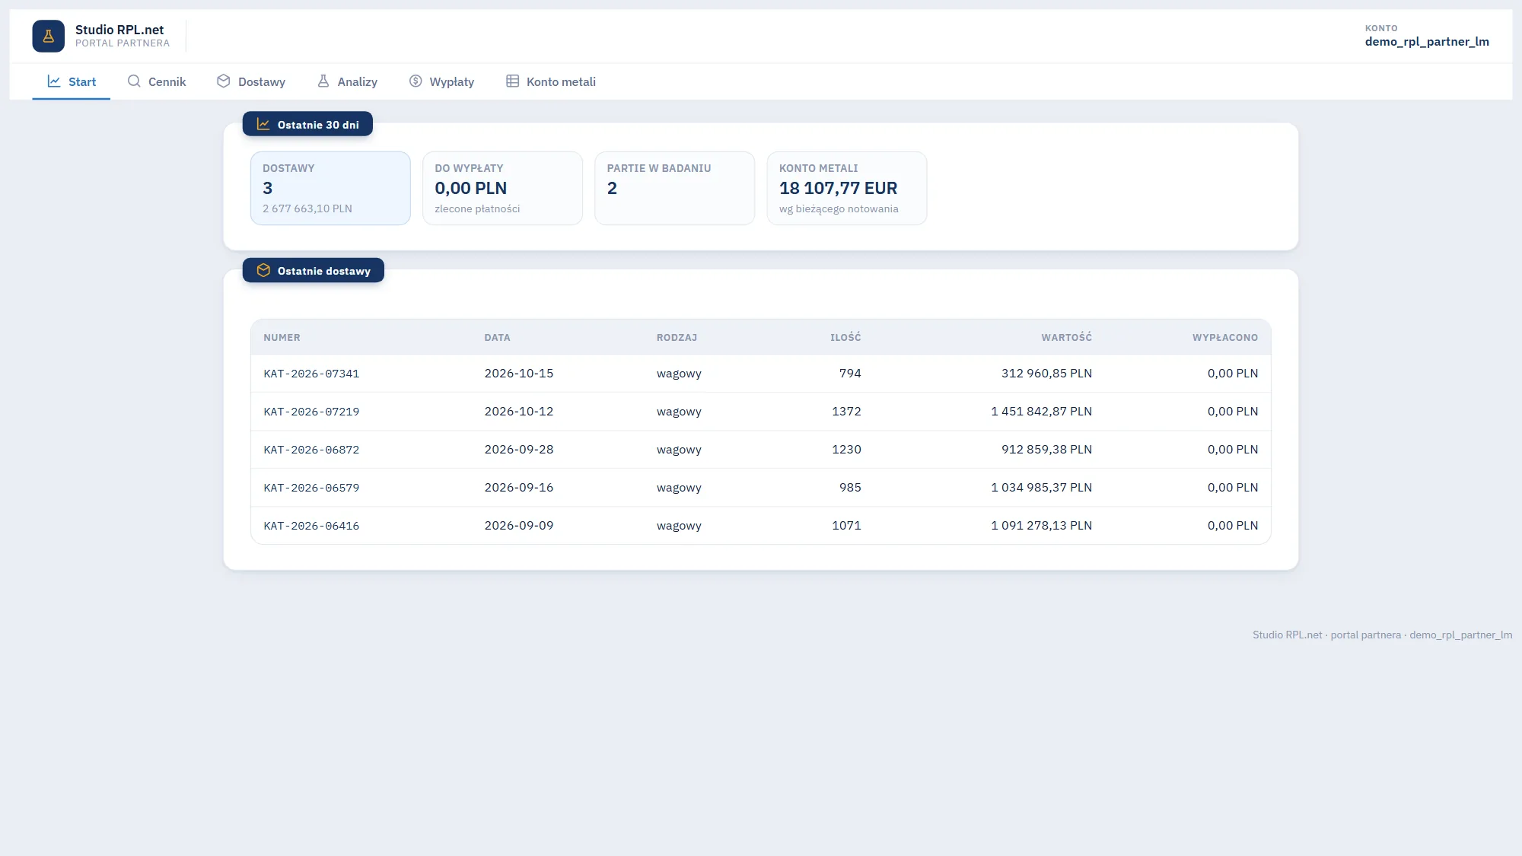Open the Partie w badaniu card
Screen dimensions: 1522x856
click(674, 188)
